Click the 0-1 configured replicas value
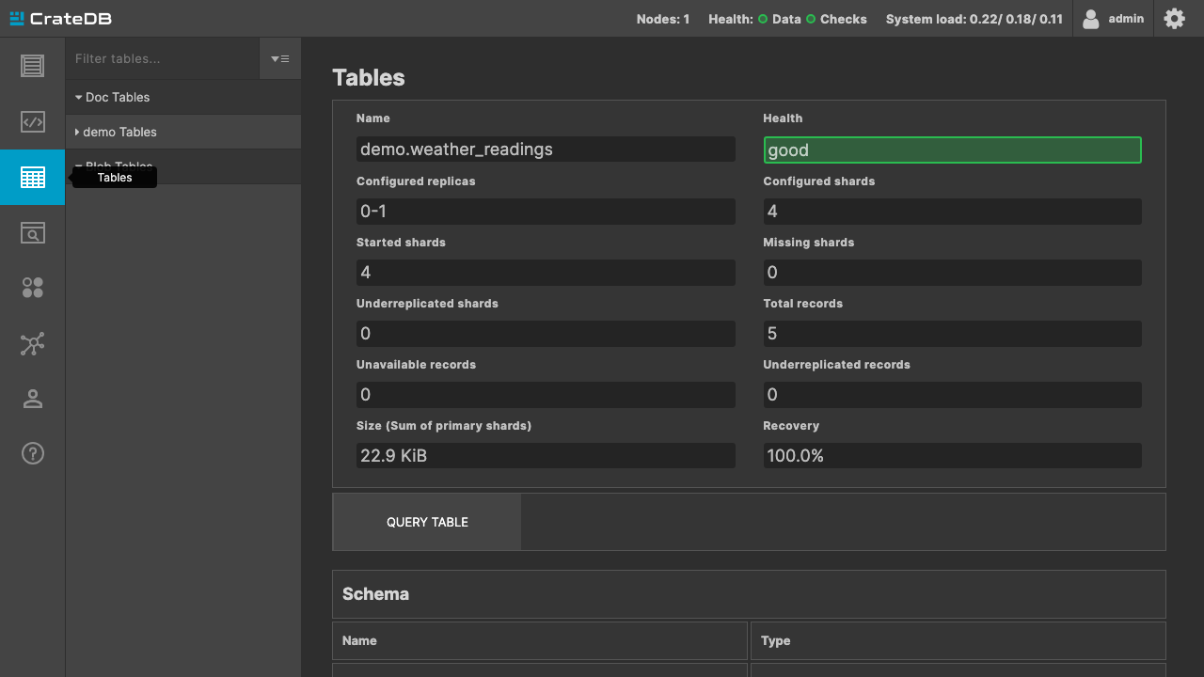The width and height of the screenshot is (1204, 677). [546, 211]
